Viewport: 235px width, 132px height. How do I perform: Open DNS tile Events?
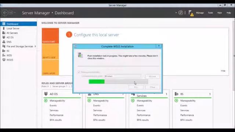tap(97, 106)
